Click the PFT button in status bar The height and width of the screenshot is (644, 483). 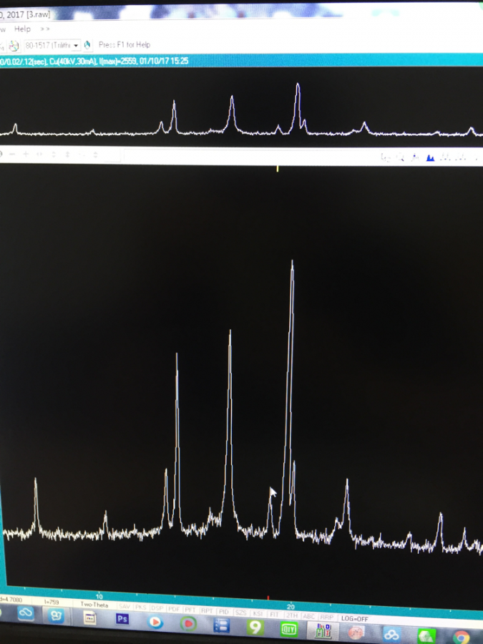point(190,610)
